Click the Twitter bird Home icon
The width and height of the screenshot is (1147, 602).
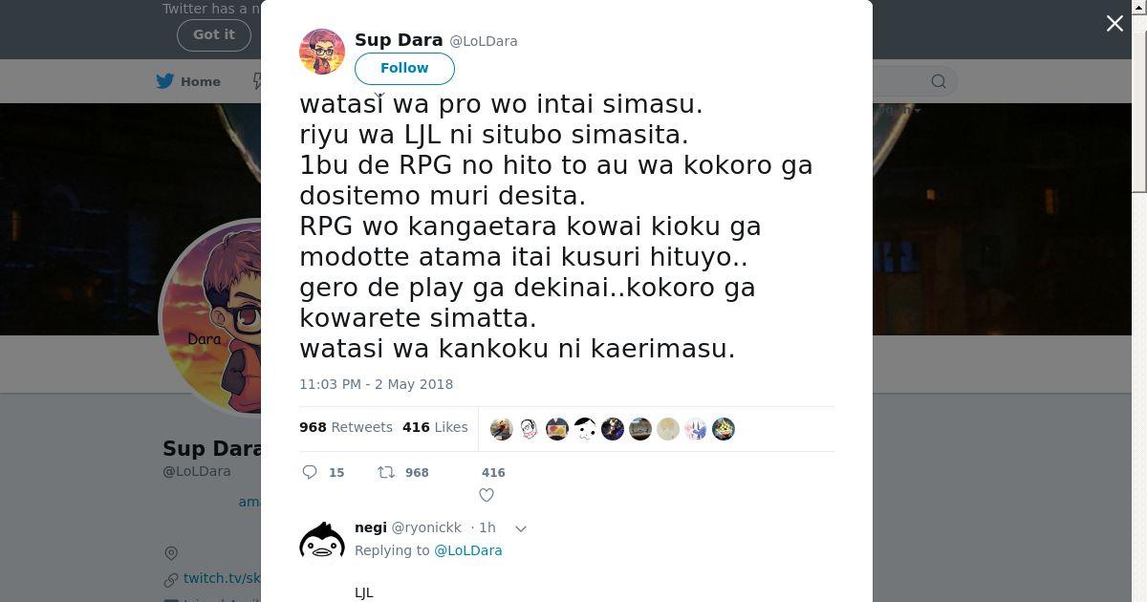pos(165,81)
